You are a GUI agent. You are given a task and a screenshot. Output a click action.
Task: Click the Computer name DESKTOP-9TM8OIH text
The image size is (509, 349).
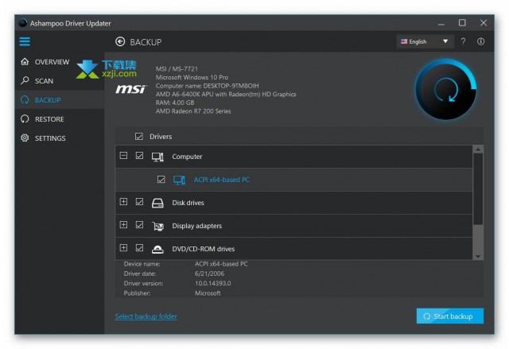tap(207, 86)
